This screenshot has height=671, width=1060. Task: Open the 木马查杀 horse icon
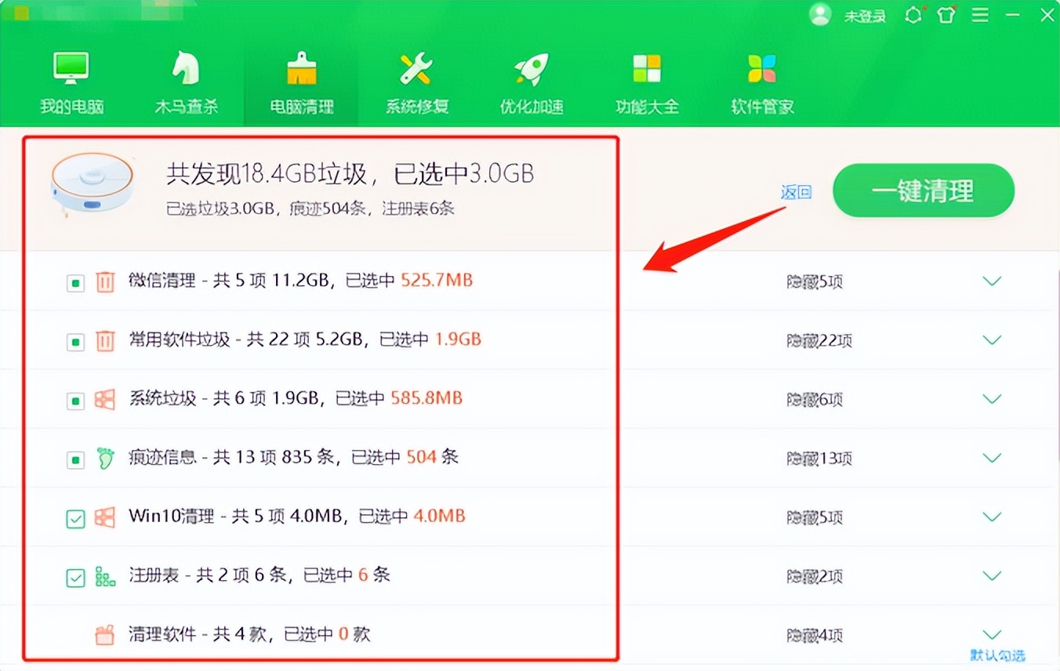(x=186, y=68)
